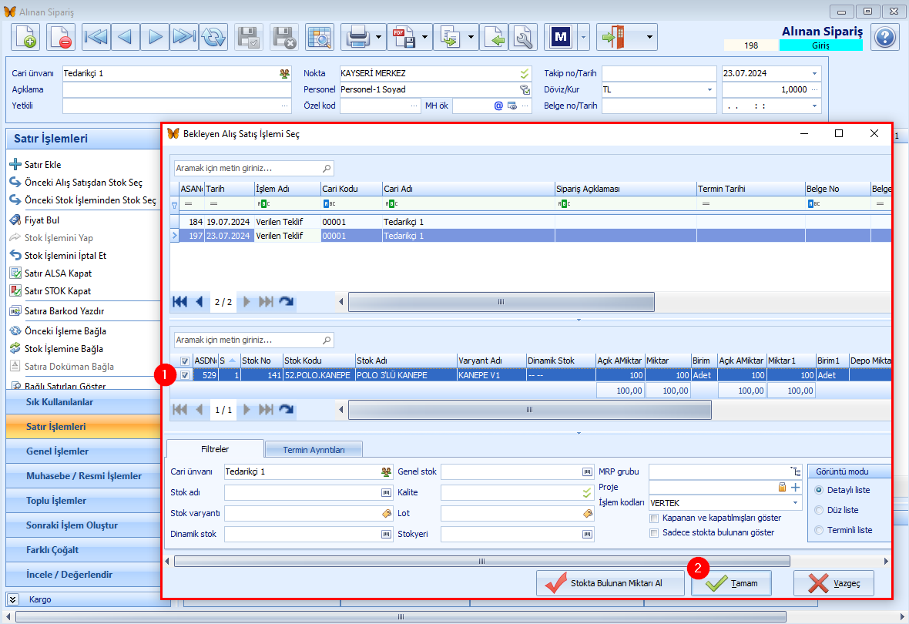The height and width of the screenshot is (624, 909).
Task: Click the printer icon in toolbar
Action: tap(357, 38)
